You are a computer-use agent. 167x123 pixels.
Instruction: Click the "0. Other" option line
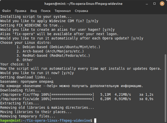coord(25,60)
